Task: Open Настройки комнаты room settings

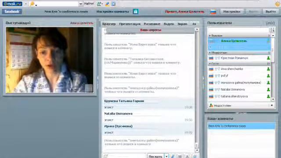Action: point(112,11)
